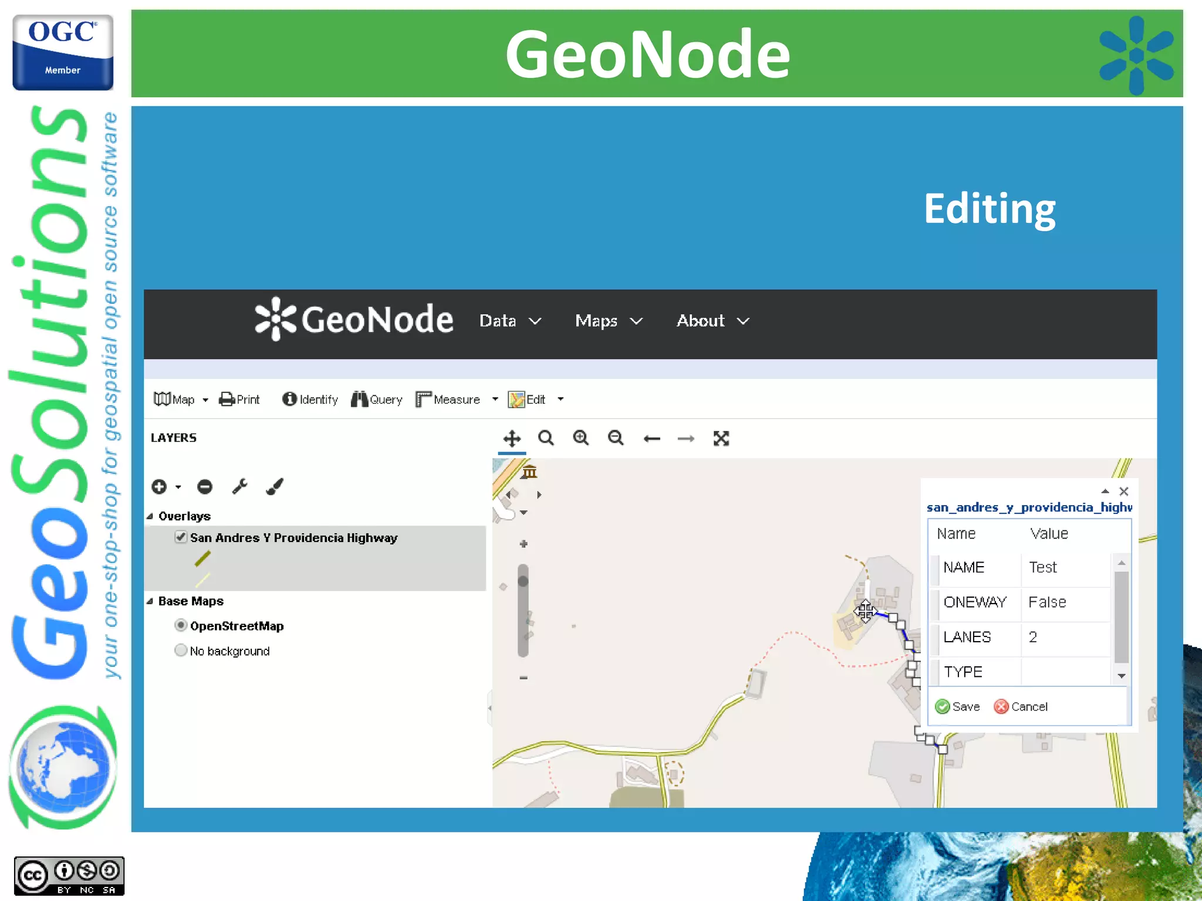Go to next map extent arrow

pos(686,439)
